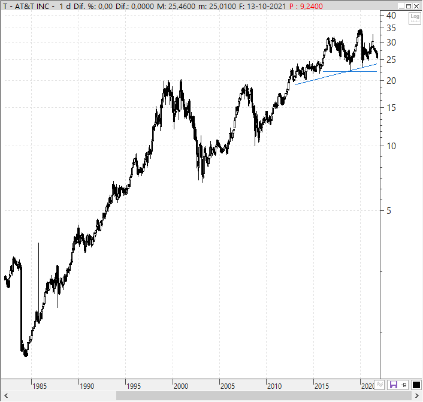Minimize the AT&T chart window
The width and height of the screenshot is (423, 402).
[401, 6]
